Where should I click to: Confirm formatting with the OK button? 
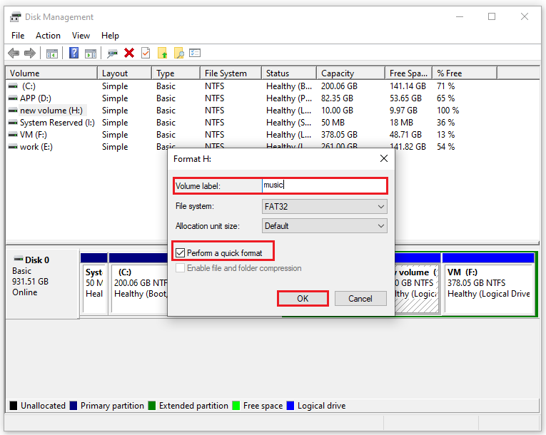[x=303, y=299]
